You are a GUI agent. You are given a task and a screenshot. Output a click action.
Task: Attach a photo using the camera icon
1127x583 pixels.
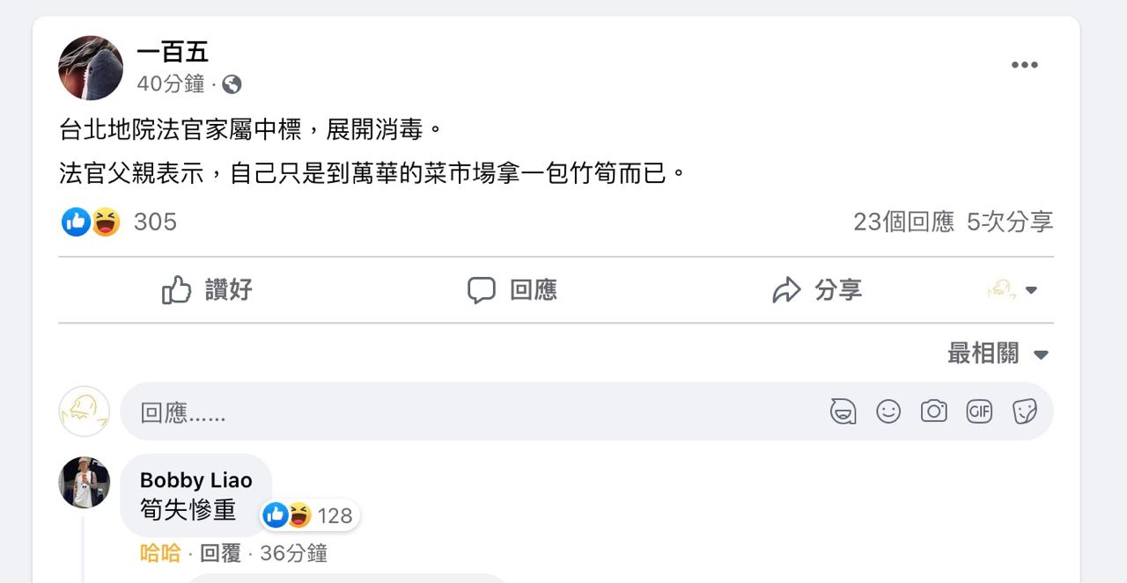click(x=933, y=411)
